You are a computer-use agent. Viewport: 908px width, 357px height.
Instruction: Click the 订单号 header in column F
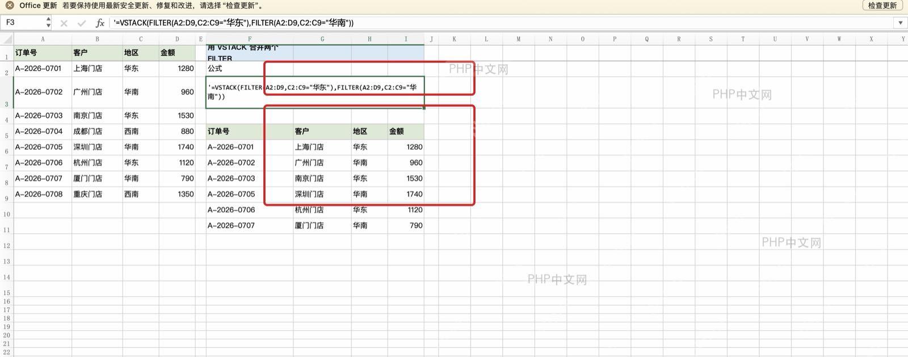(250, 132)
